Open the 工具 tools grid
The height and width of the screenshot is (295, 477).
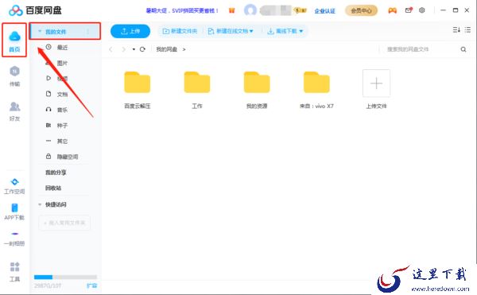pos(14,272)
